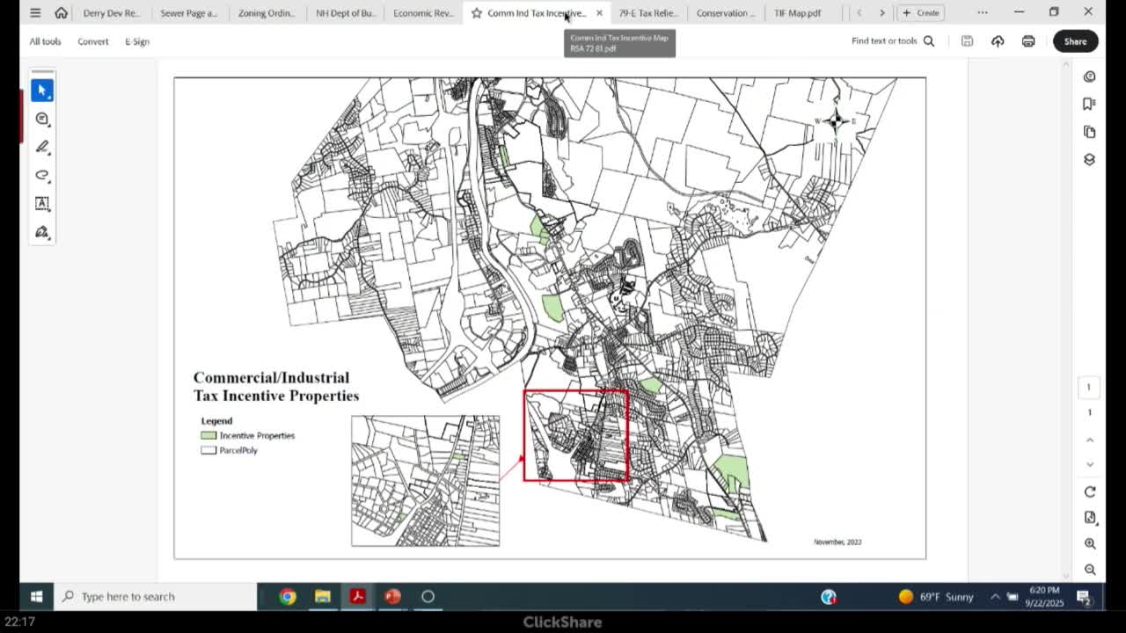
Task: Open the All tools menu
Action: coord(45,41)
